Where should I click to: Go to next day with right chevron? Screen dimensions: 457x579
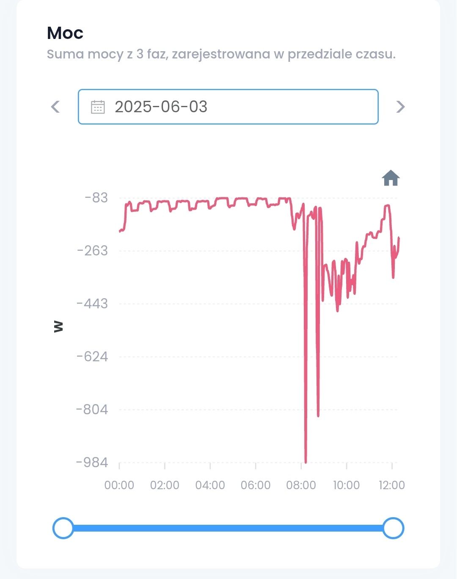click(400, 107)
